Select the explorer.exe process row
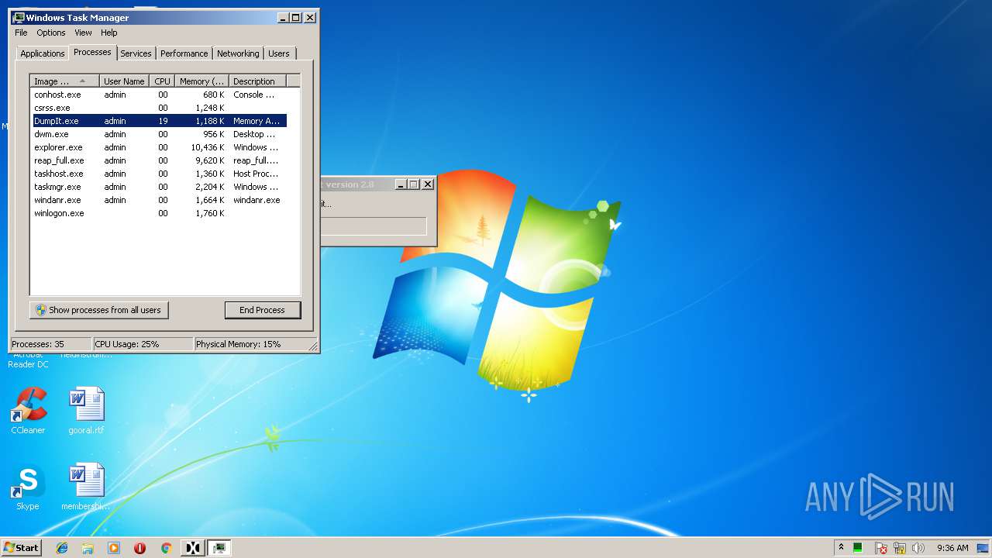 [159, 147]
